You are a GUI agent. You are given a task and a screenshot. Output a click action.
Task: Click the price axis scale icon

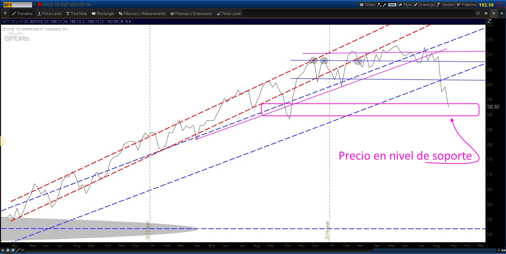tap(489, 21)
